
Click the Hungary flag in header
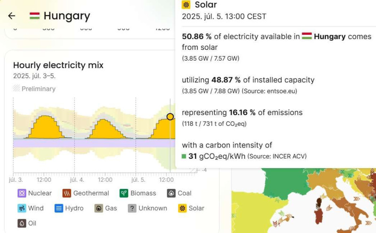click(34, 16)
